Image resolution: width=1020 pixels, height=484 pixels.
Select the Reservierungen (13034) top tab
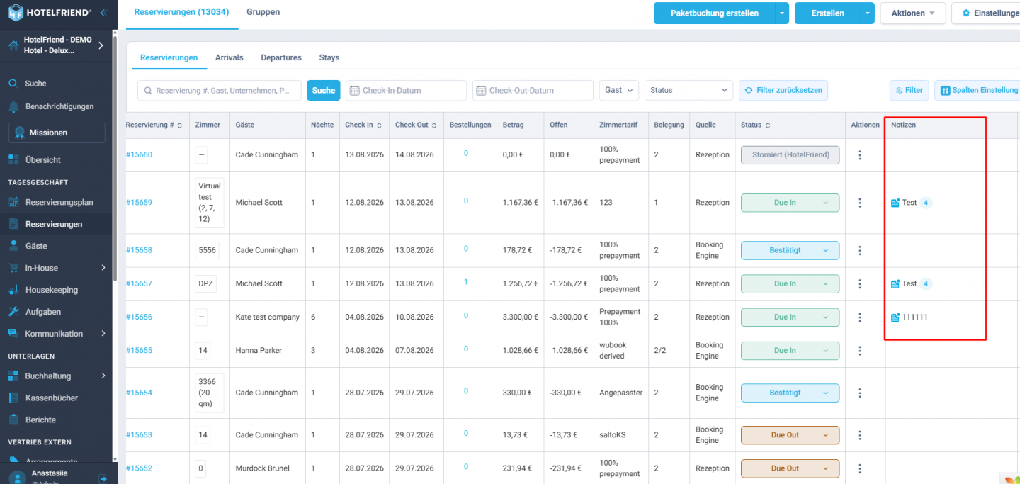182,13
